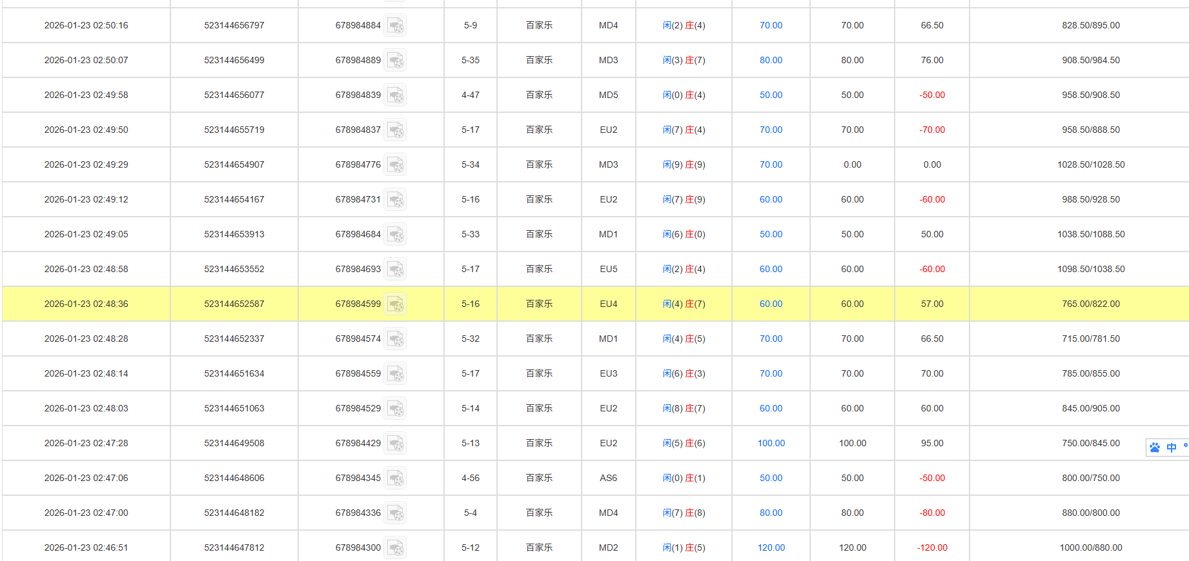Open video replay icon for round 678984429

pos(395,444)
